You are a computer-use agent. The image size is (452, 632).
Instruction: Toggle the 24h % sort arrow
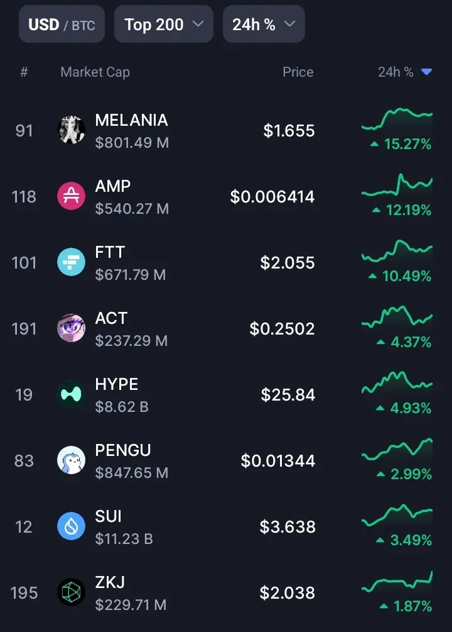coord(426,72)
